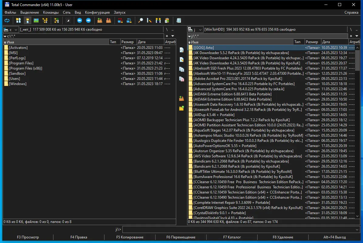Open file search with the magnifier icon
The width and height of the screenshot is (363, 243).
click(140, 20)
